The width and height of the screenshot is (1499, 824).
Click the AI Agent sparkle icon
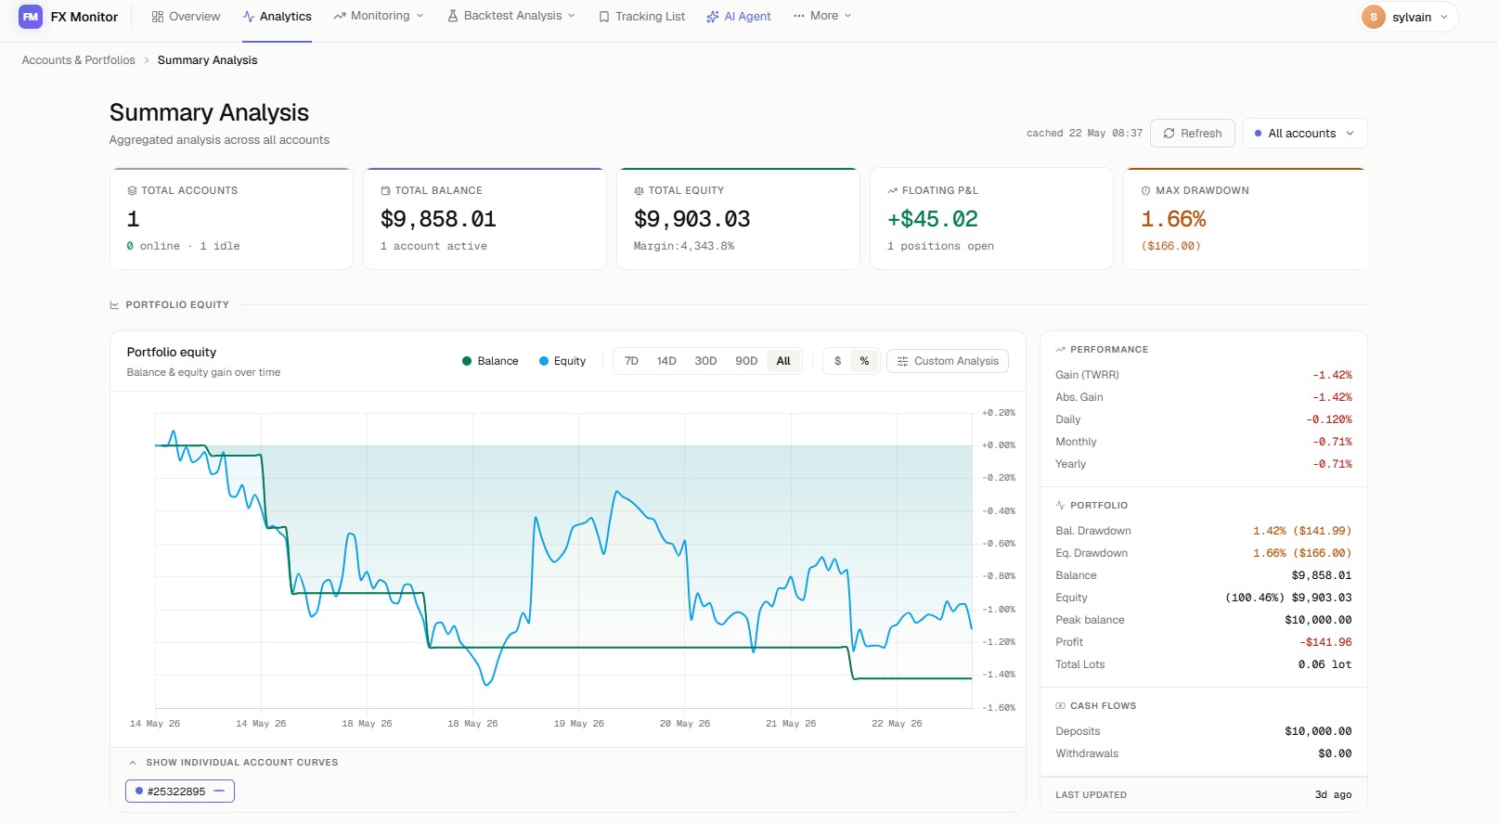point(713,17)
